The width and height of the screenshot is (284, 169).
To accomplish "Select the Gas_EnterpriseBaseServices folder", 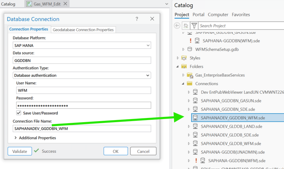I will [220, 75].
